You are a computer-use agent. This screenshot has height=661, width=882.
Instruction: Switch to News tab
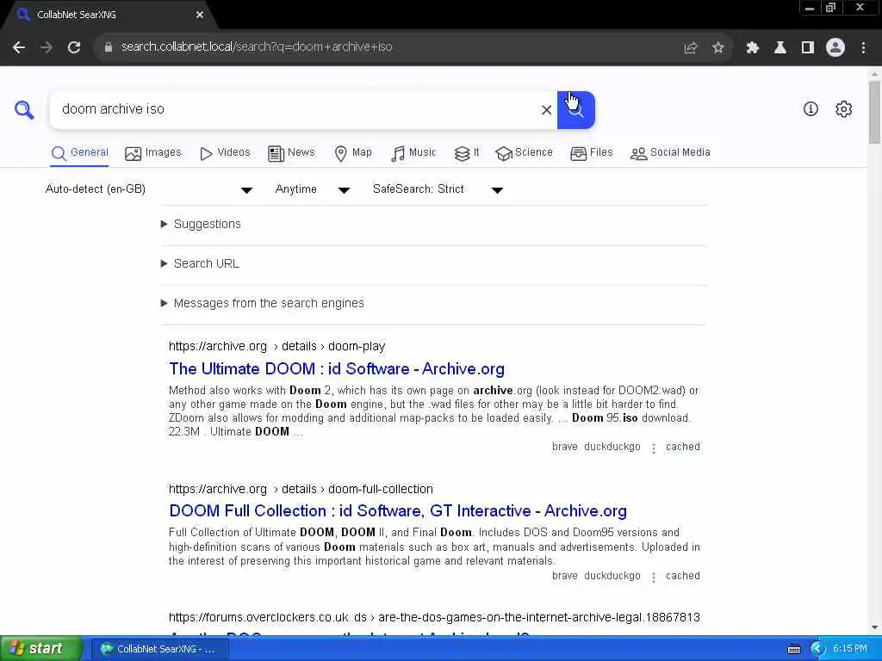(x=291, y=153)
